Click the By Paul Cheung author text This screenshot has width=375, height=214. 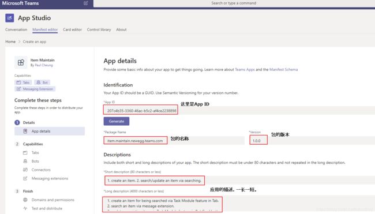pos(42,65)
